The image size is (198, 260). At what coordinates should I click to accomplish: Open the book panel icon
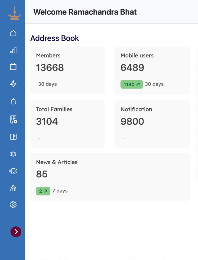[13, 136]
